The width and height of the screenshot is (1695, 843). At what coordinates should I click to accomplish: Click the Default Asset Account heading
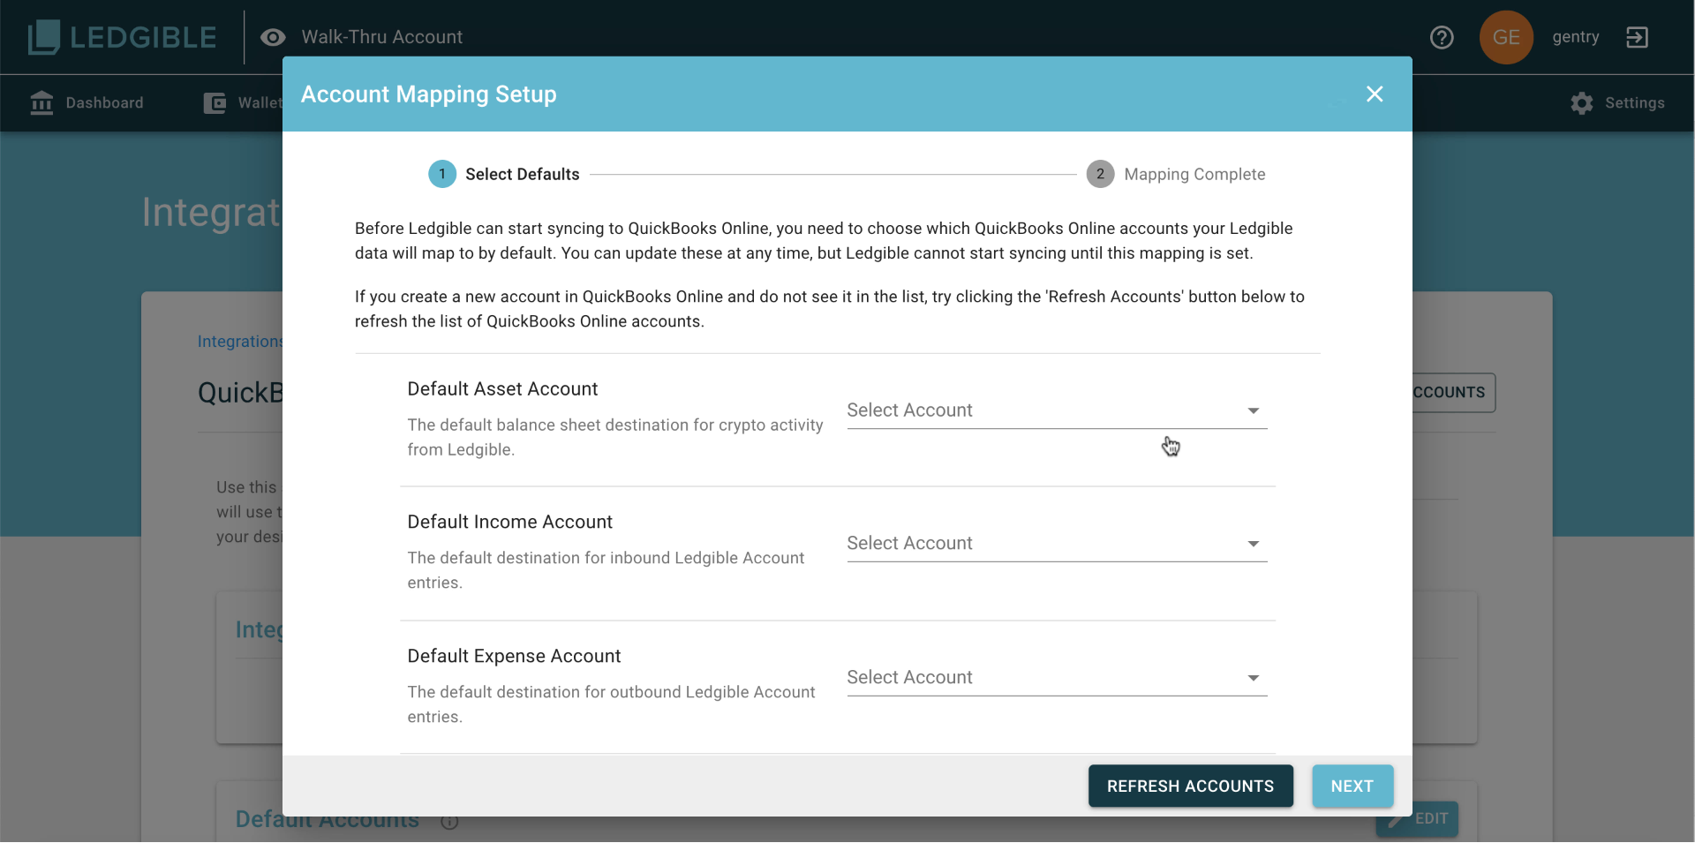[502, 389]
